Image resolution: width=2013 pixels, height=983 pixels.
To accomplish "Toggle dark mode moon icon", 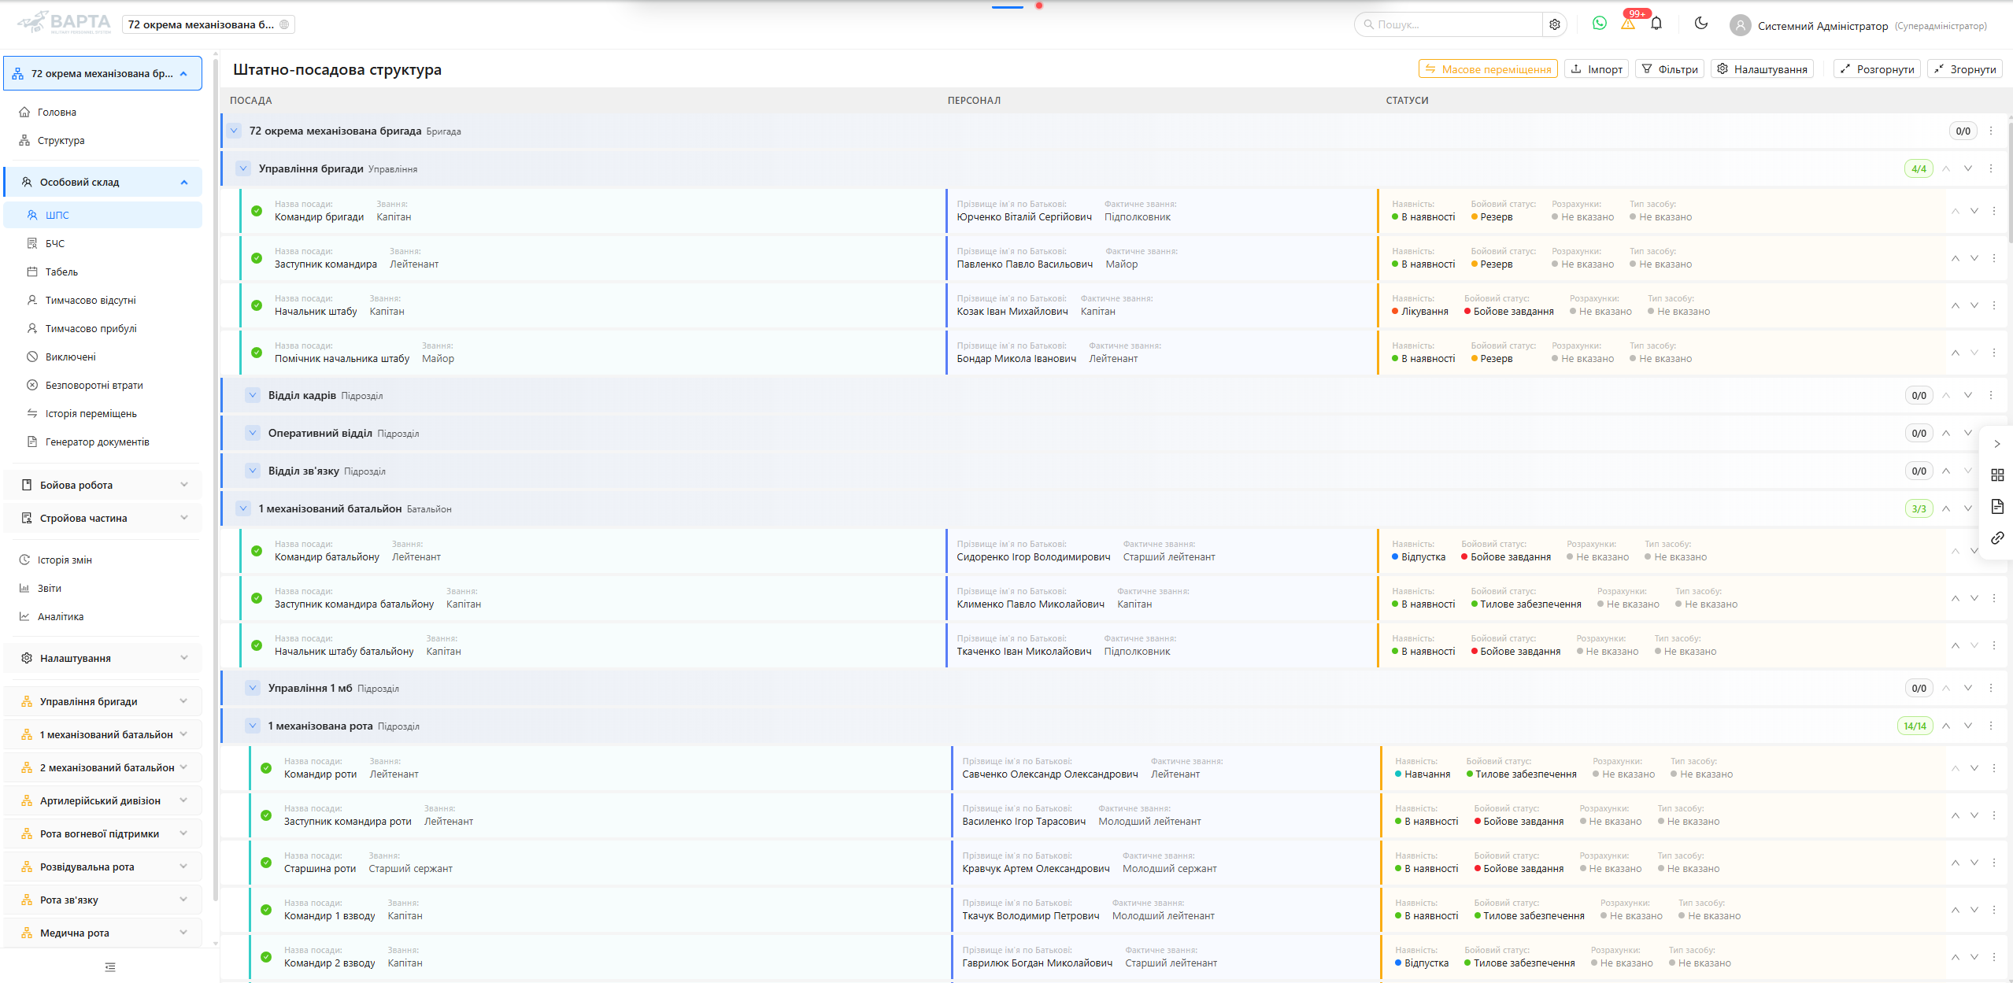I will [x=1701, y=24].
